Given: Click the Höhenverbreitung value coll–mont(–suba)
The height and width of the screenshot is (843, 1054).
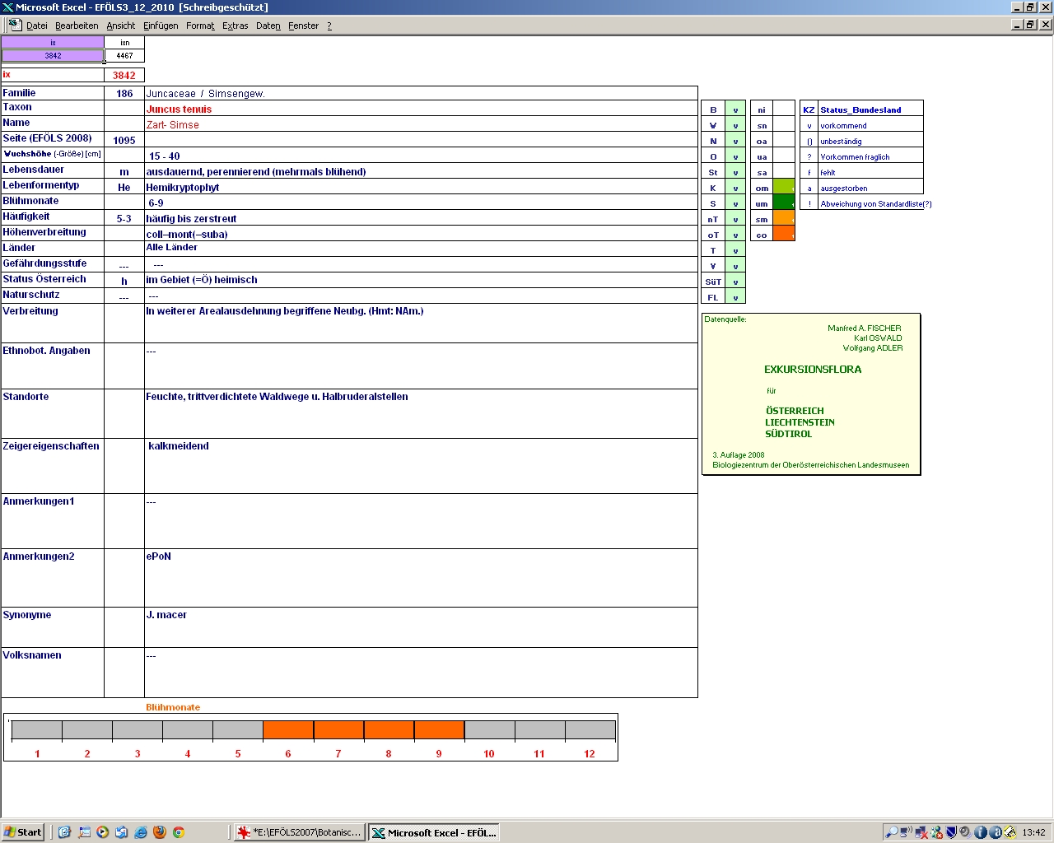Looking at the screenshot, I should pyautogui.click(x=187, y=234).
